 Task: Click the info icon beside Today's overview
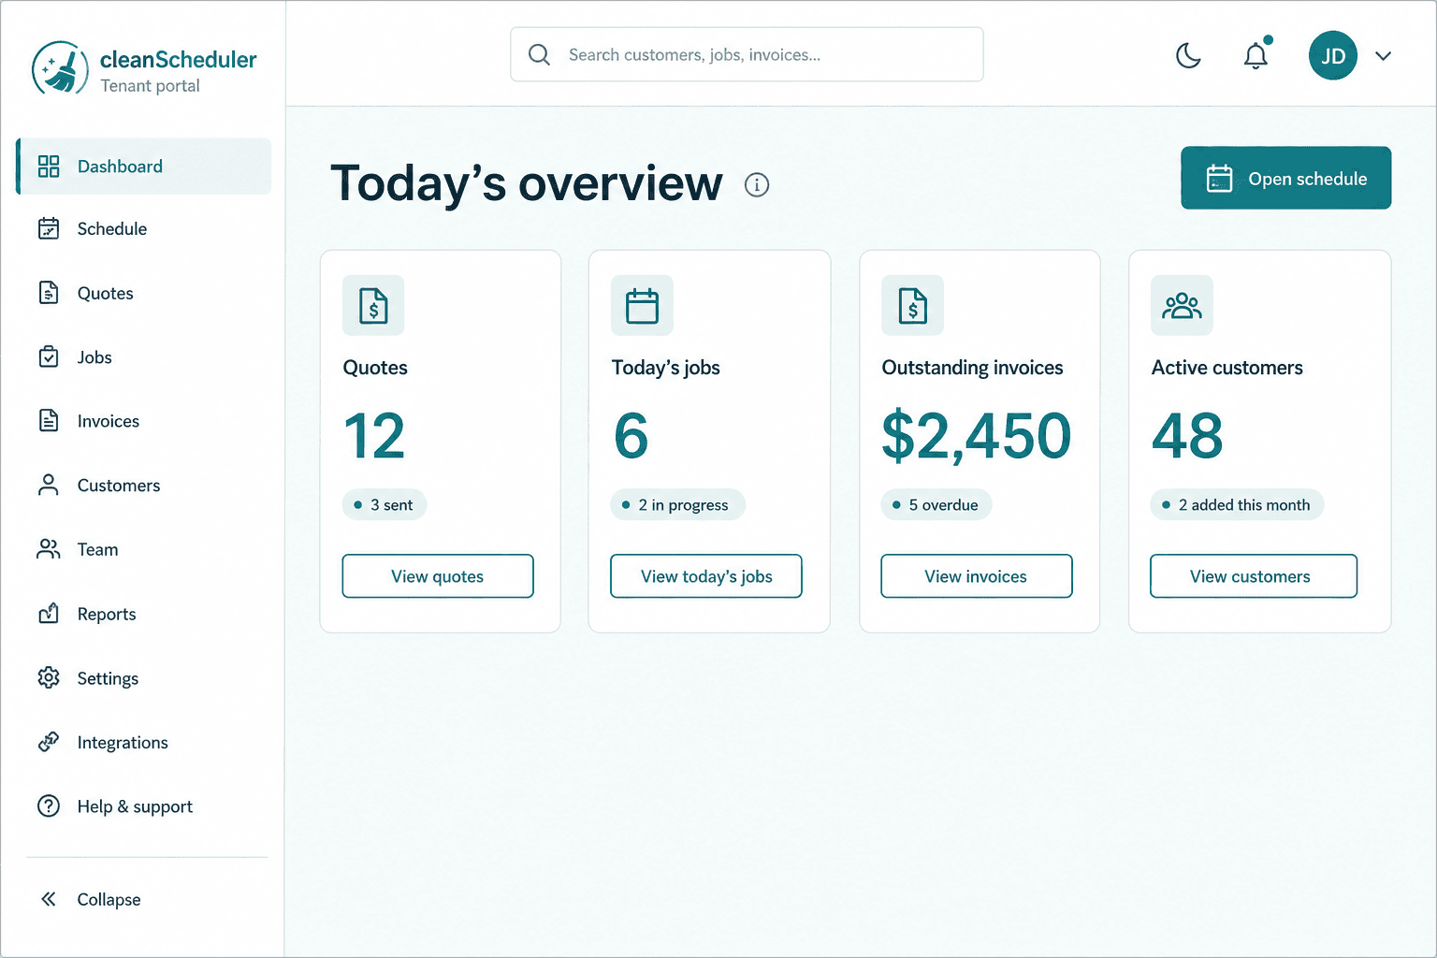coord(757,185)
